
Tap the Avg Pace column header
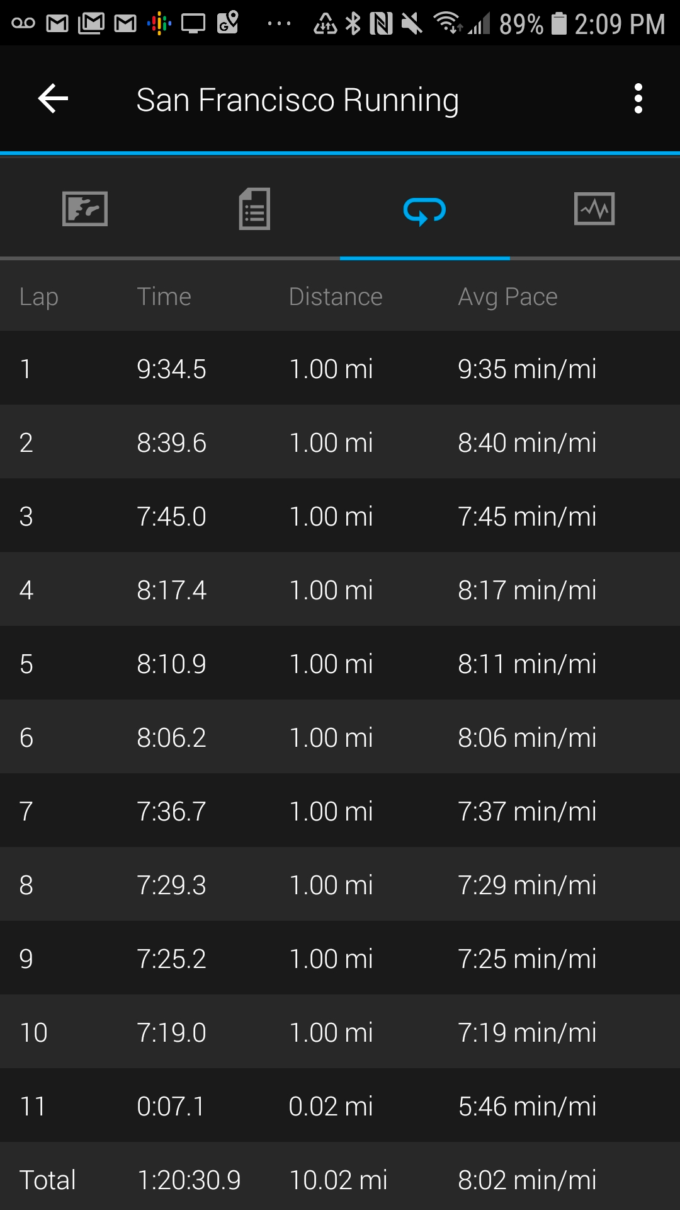(x=507, y=297)
